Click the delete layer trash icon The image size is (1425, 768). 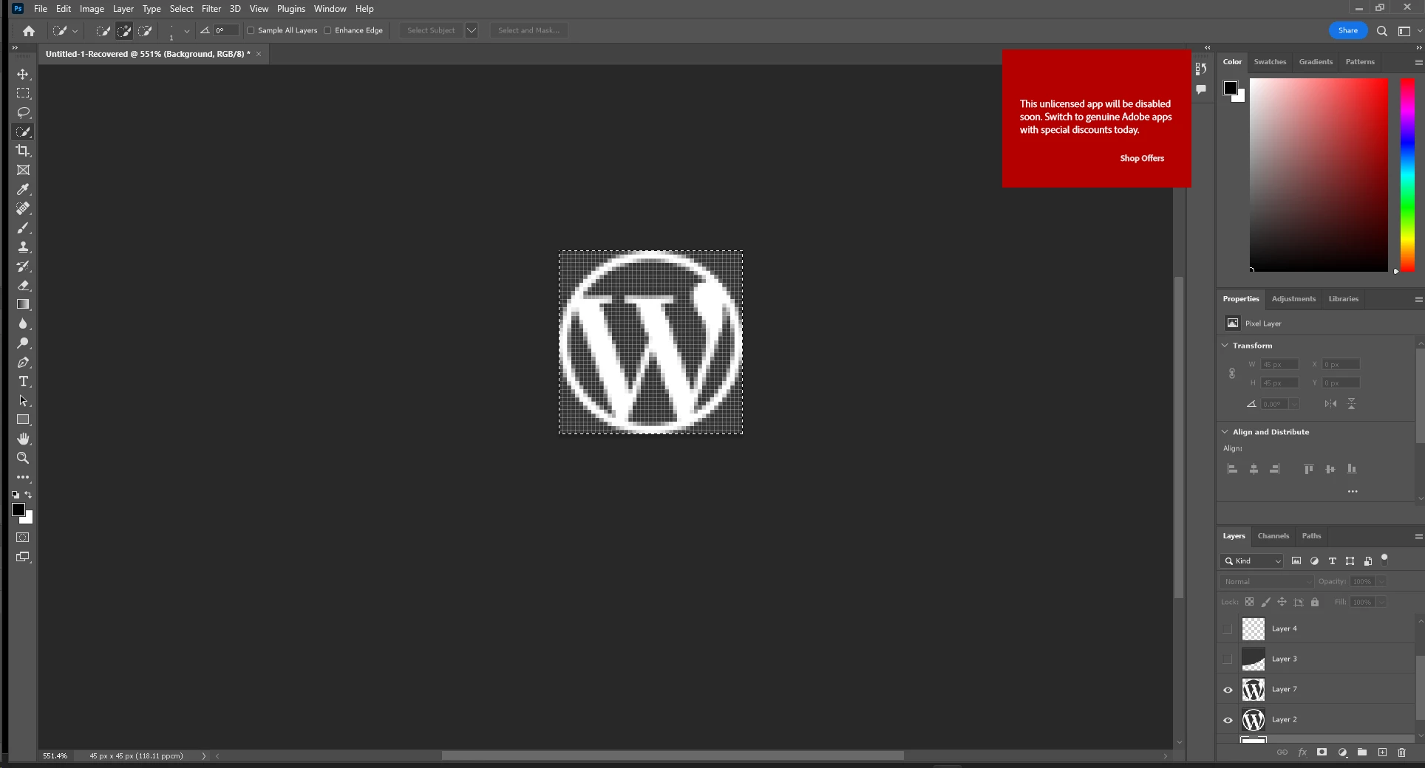click(1401, 752)
